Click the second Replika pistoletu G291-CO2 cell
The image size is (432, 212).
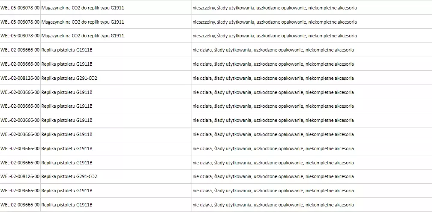[x=69, y=176]
